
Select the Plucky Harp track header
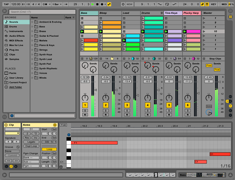coord(191,13)
